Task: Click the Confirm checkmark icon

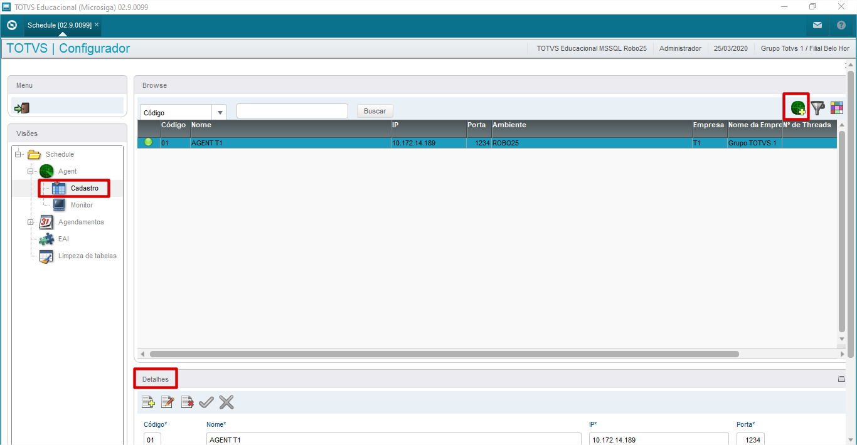Action: [206, 402]
